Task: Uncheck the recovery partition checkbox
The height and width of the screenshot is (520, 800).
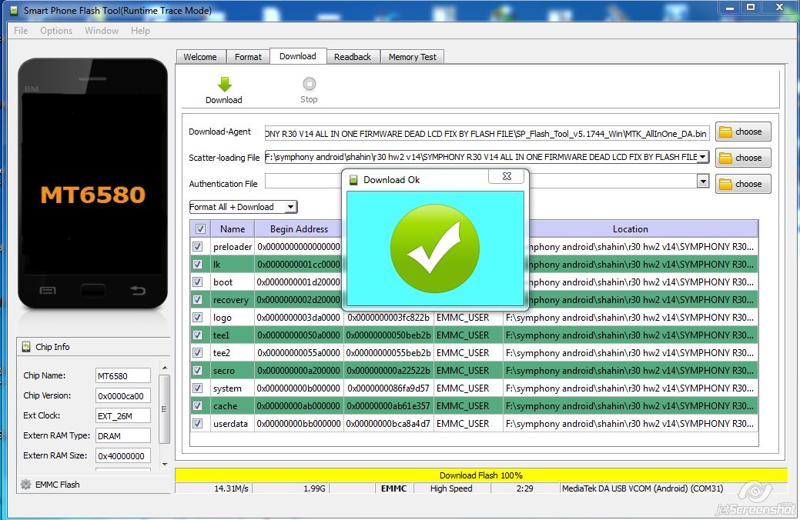Action: (197, 300)
